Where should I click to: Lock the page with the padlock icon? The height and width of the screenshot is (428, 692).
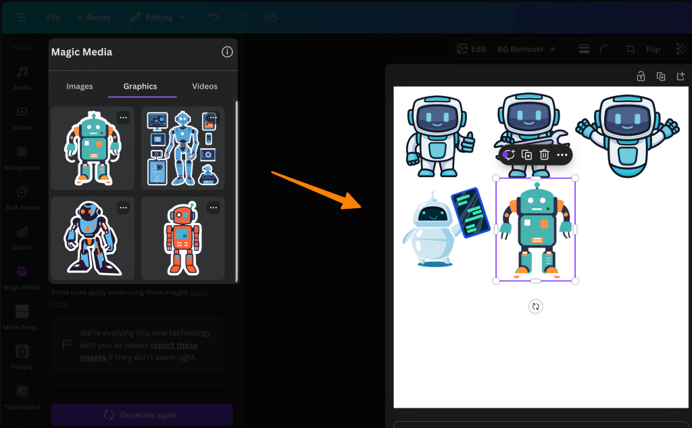641,76
